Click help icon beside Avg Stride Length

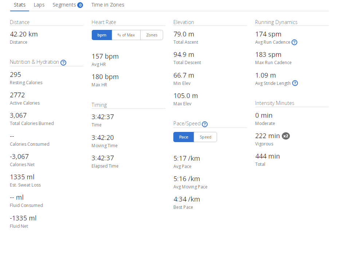(x=295, y=83)
